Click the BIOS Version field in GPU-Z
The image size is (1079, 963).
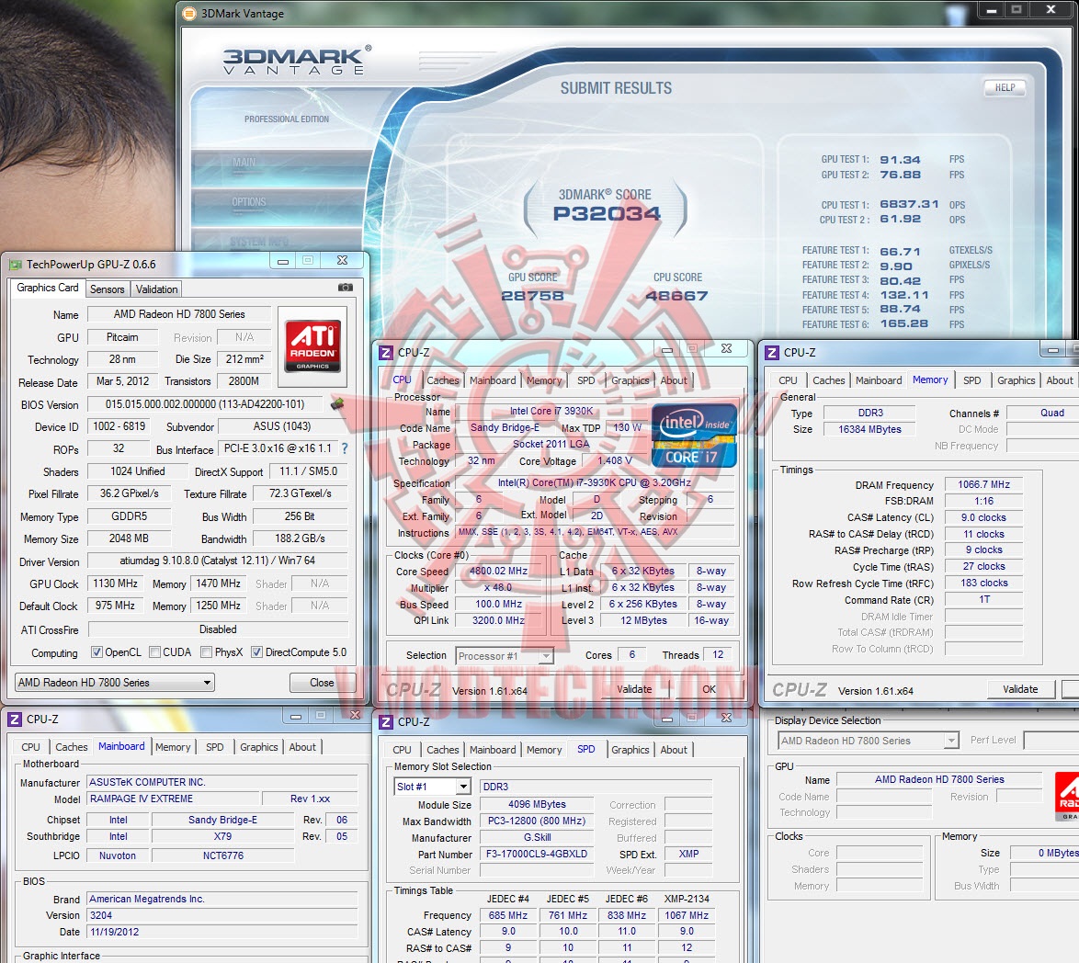[205, 404]
